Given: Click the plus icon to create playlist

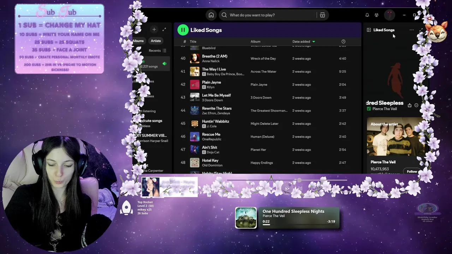Looking at the screenshot, I should point(154,30).
